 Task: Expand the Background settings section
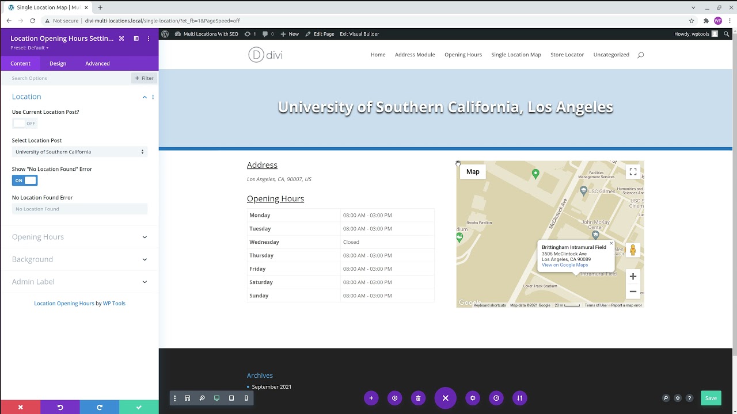coord(79,259)
